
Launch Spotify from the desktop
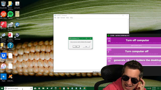[10, 15]
